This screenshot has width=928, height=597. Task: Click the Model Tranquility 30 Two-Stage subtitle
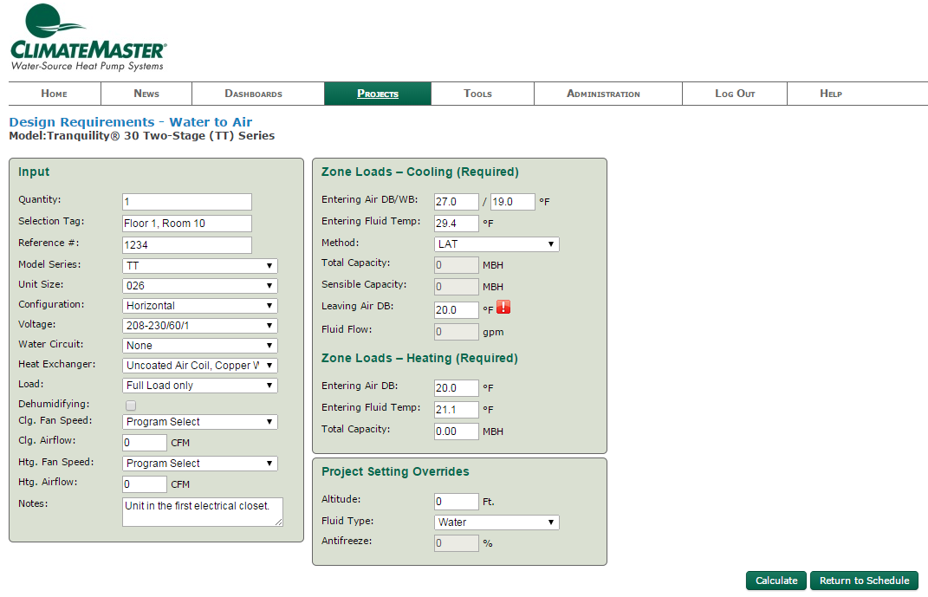coord(142,135)
